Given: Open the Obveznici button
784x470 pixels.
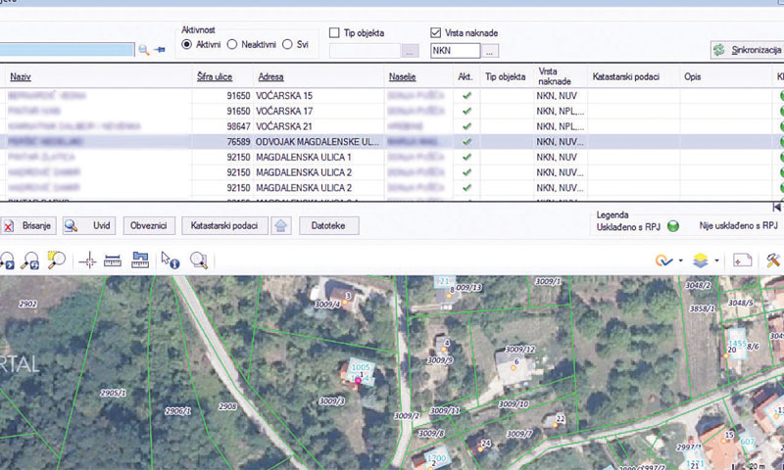Looking at the screenshot, I should (148, 225).
